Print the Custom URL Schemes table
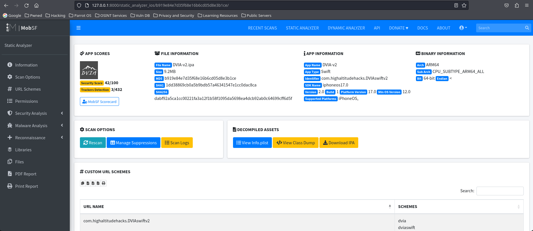The image size is (533, 231). tap(104, 183)
